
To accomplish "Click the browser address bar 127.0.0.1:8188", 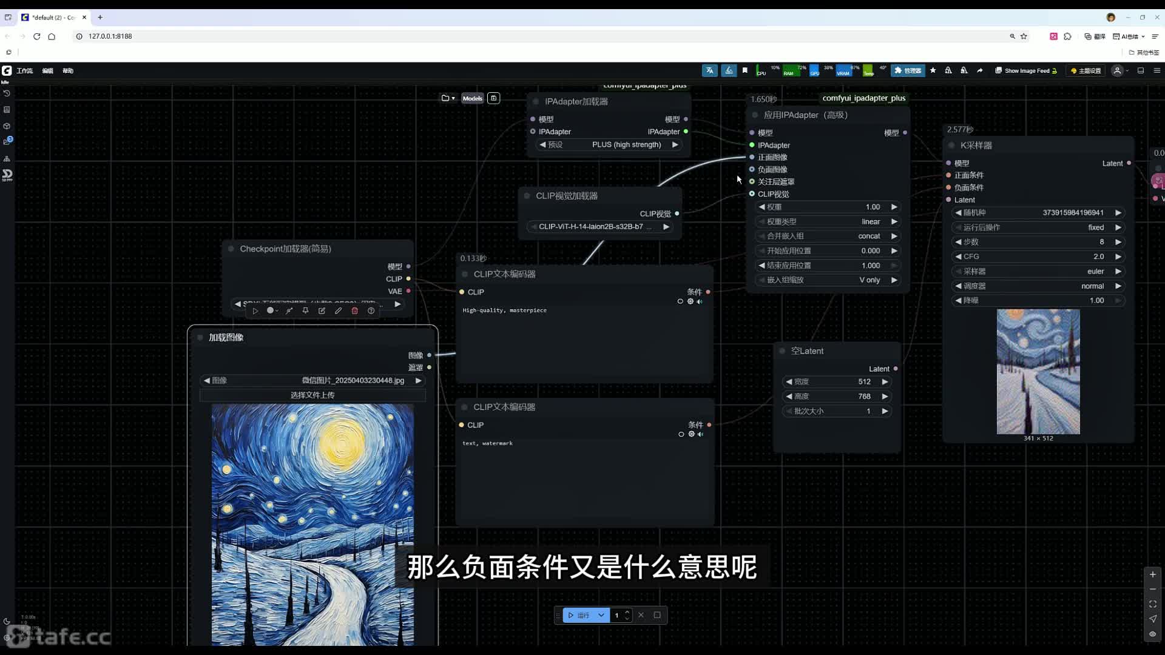I will (110, 36).
